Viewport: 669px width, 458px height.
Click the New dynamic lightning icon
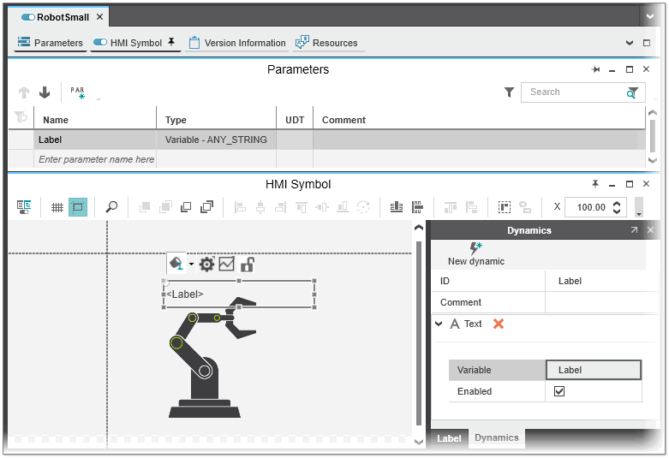[475, 248]
